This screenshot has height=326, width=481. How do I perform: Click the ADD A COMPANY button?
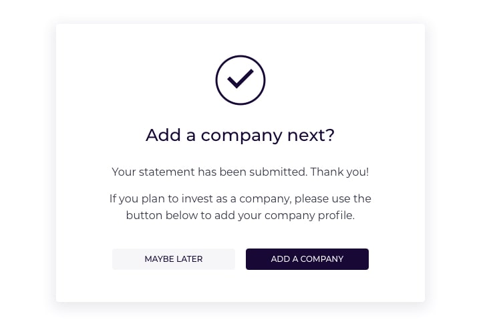tap(307, 259)
